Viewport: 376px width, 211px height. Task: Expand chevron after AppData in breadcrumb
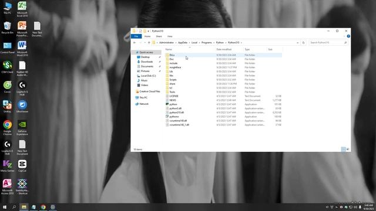pos(189,43)
